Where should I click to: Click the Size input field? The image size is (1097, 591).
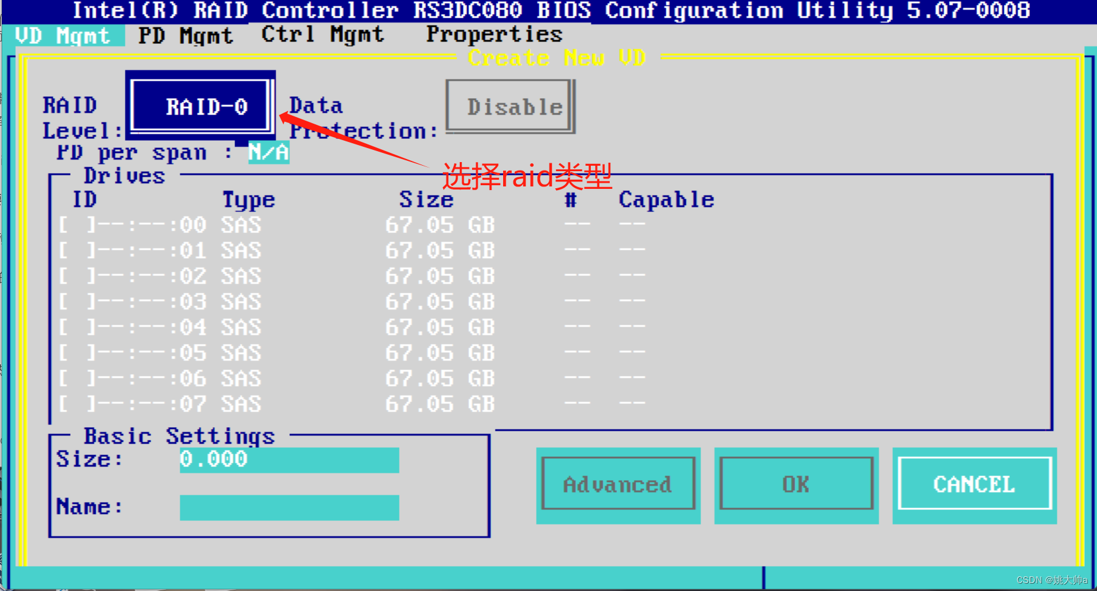(x=289, y=460)
